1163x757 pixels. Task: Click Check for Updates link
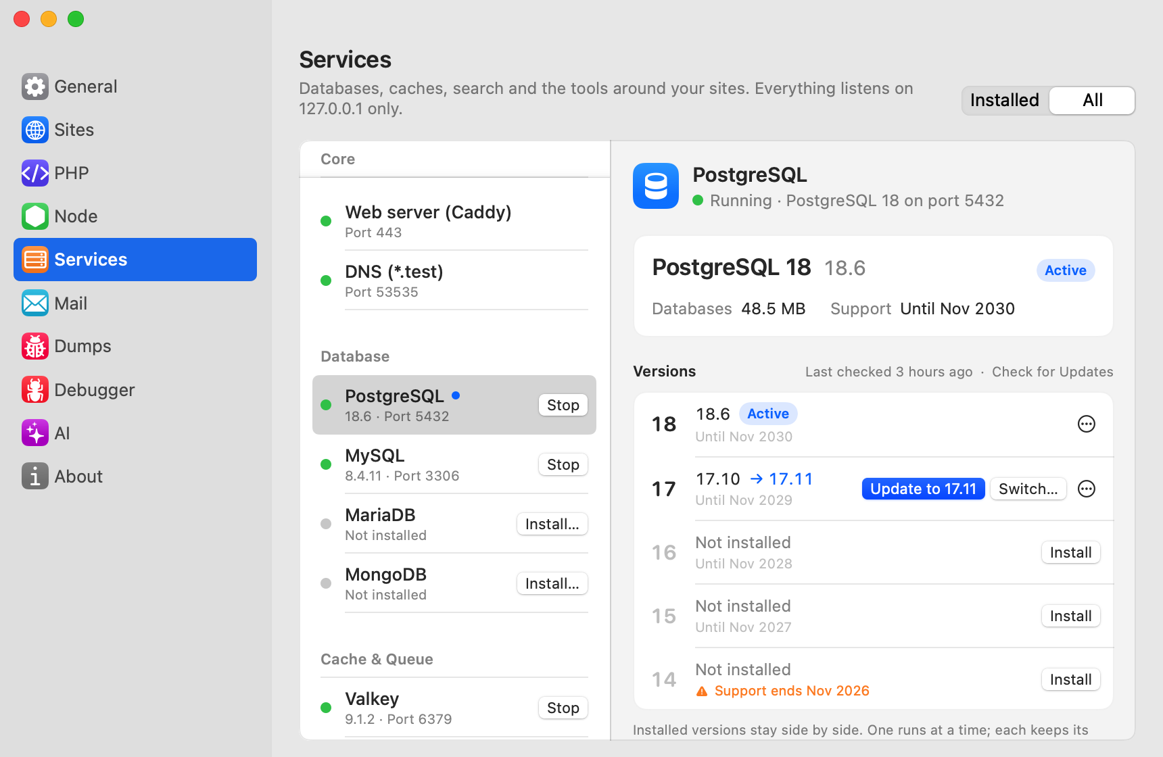tap(1053, 372)
